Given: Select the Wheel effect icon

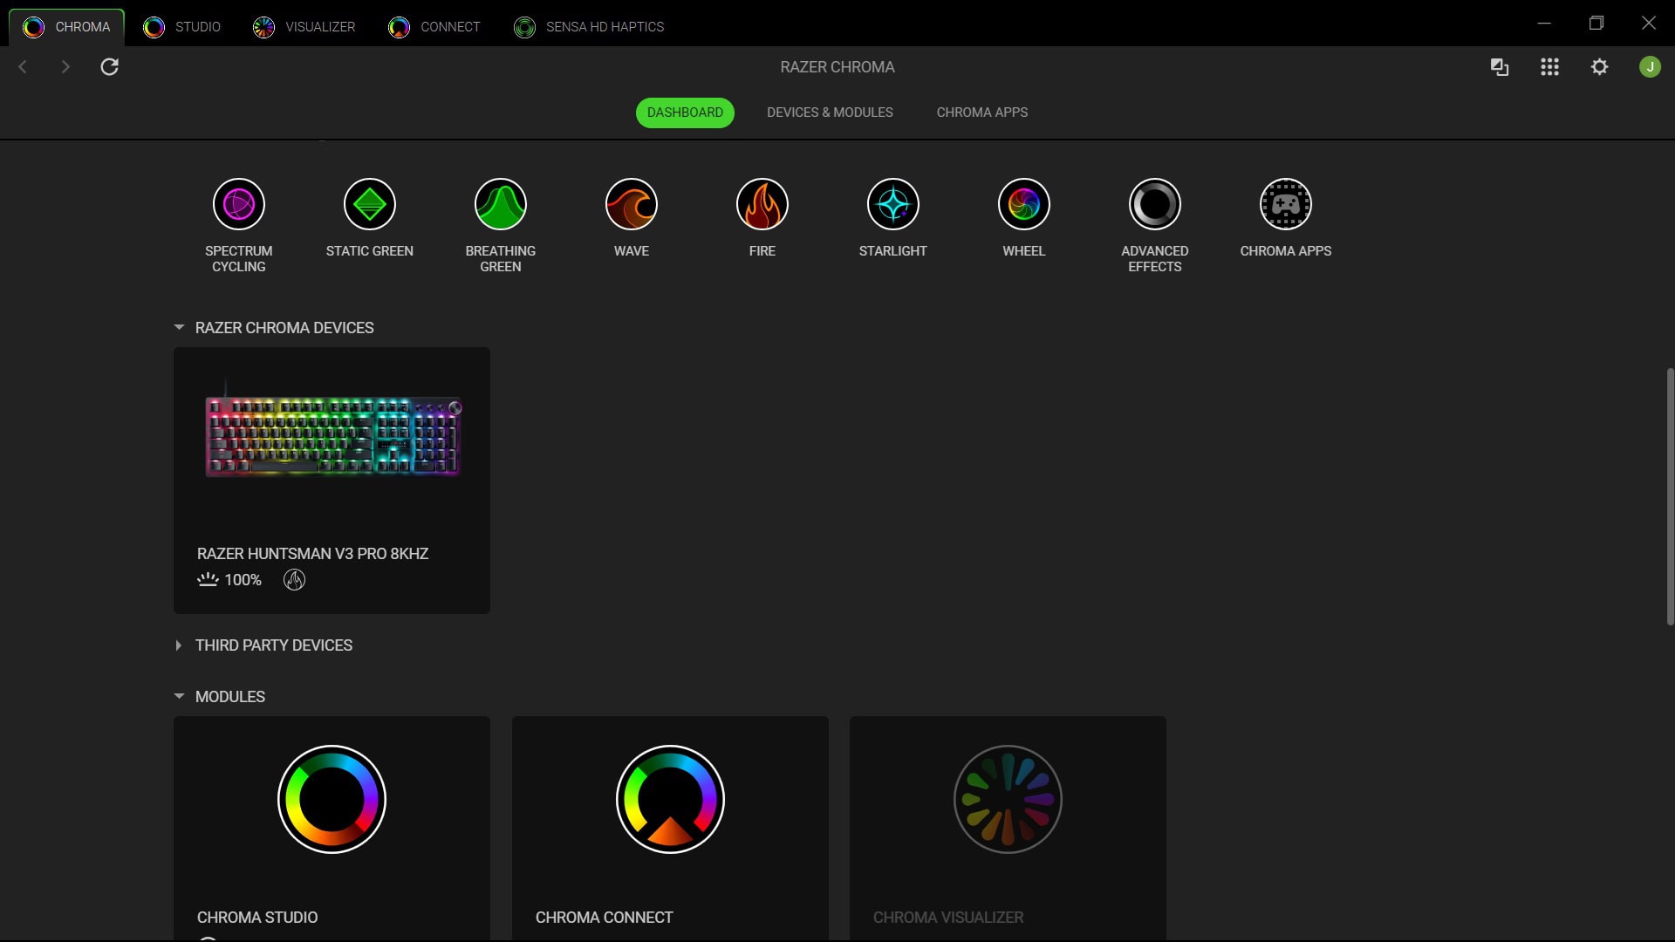Looking at the screenshot, I should 1023,203.
